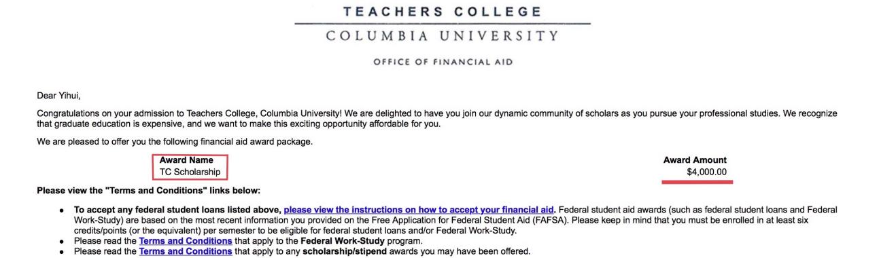Select the TC Scholarship award entry

pos(190,172)
